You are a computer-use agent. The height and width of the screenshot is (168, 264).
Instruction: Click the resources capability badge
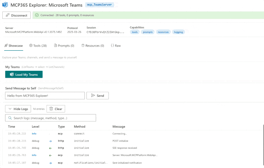[163, 32]
